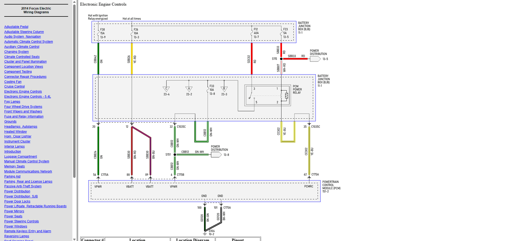The height and width of the screenshot is (241, 506).
Task: Open the Charging System link
Action: (16, 52)
